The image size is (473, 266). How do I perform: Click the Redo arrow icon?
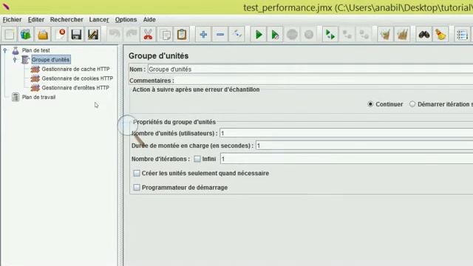coord(132,35)
